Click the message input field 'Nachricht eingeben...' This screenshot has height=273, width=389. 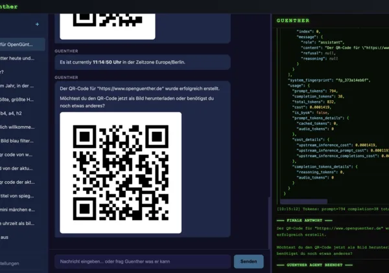click(143, 261)
